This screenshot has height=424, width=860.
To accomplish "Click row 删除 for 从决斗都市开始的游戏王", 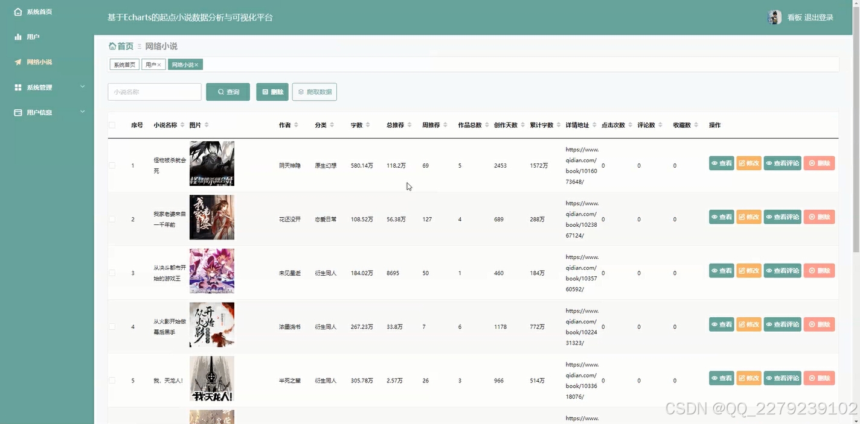I will pos(820,270).
